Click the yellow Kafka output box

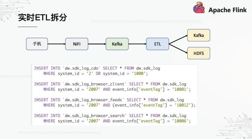click(198, 35)
